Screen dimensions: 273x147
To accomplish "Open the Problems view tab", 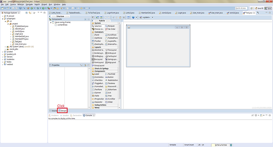I will [53, 115].
